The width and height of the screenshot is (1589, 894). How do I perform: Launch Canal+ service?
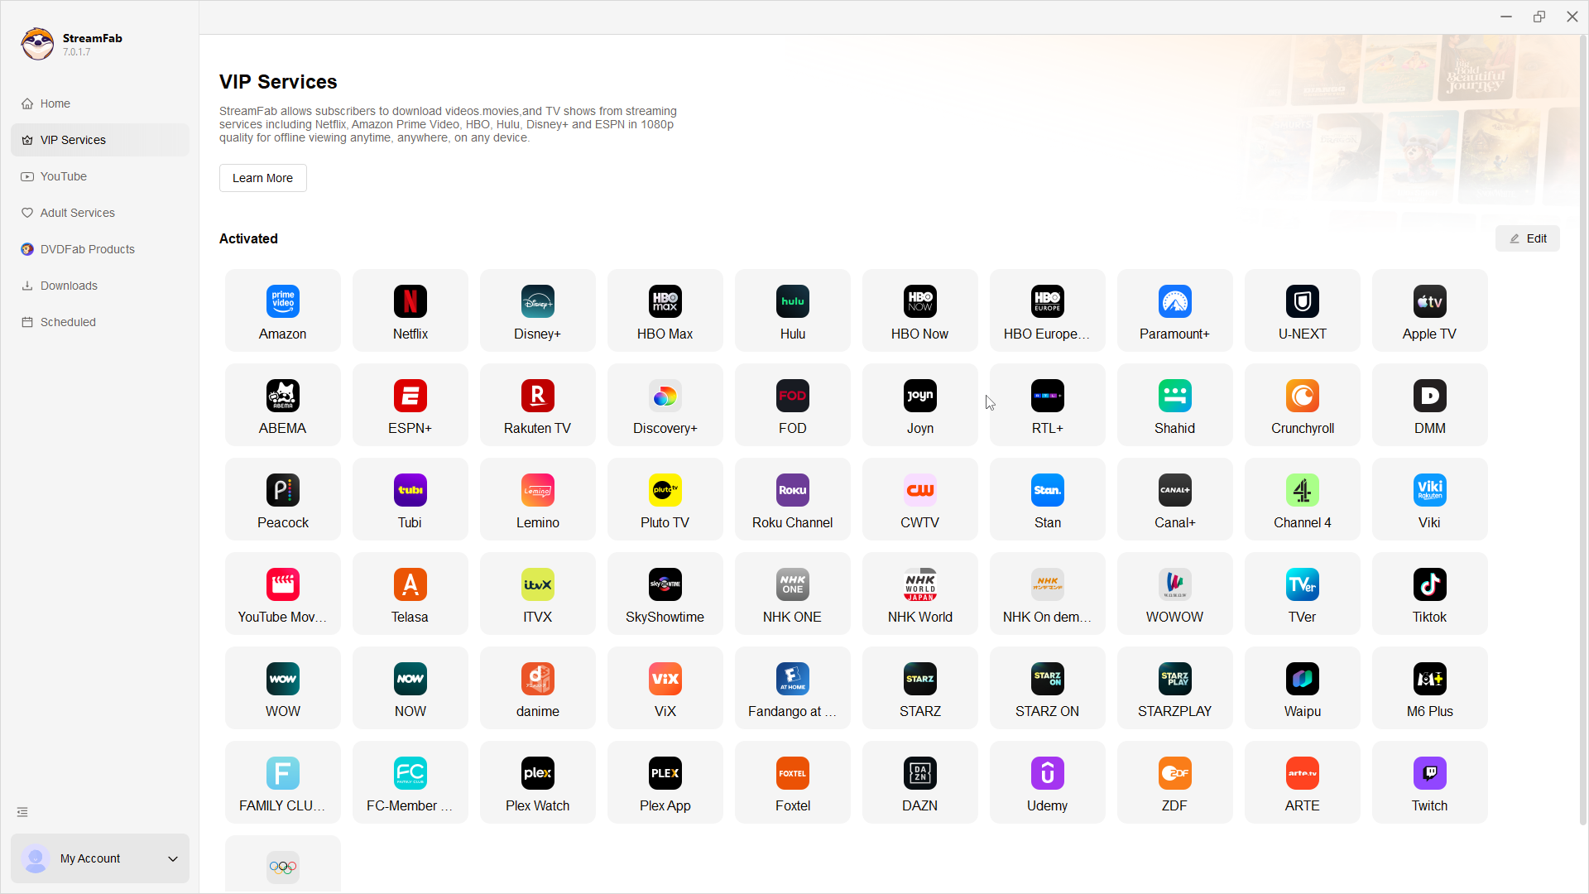[x=1174, y=499]
